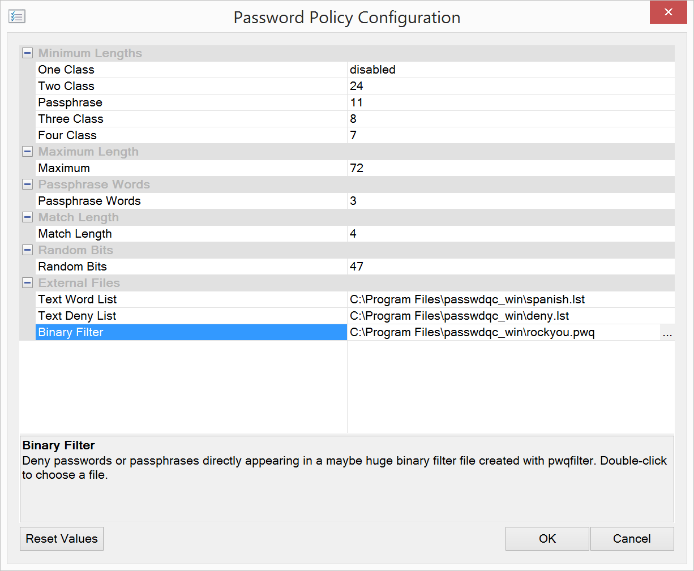Collapse the Match Length group
Image resolution: width=694 pixels, height=571 pixels.
click(x=27, y=217)
